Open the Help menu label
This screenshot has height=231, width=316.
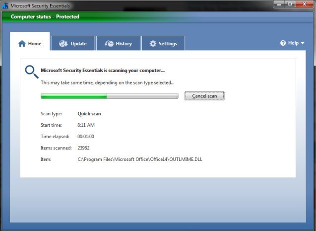coord(293,43)
